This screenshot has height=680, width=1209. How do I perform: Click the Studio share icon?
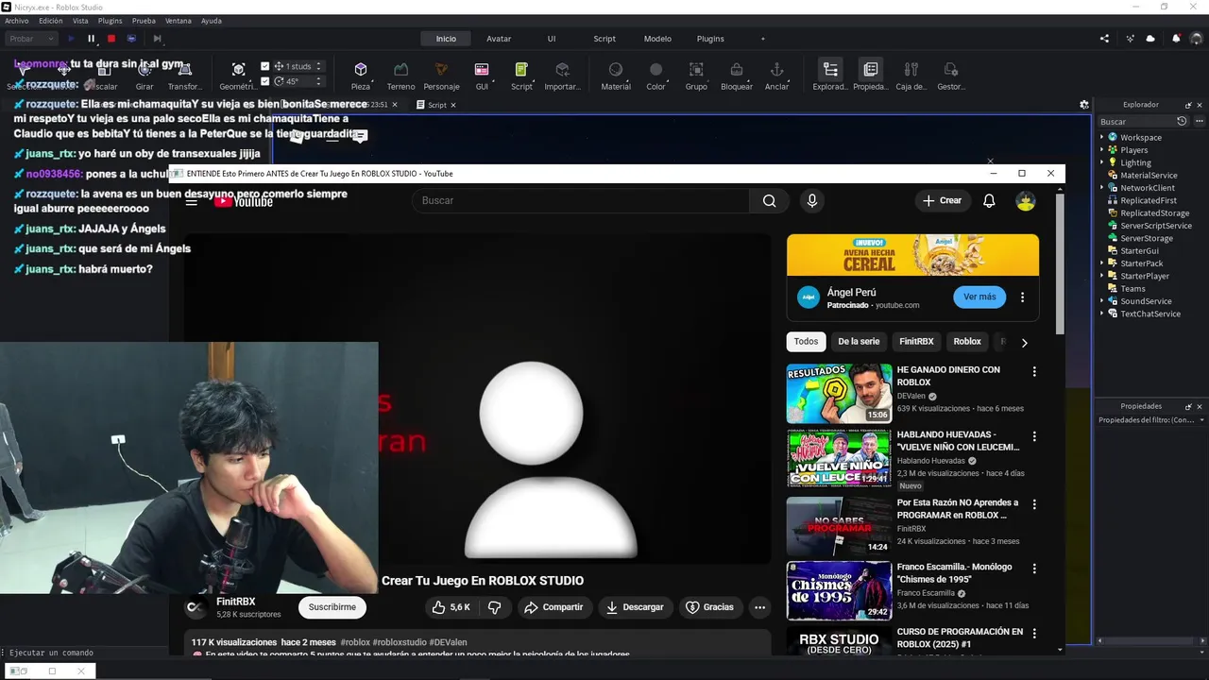(x=1104, y=39)
